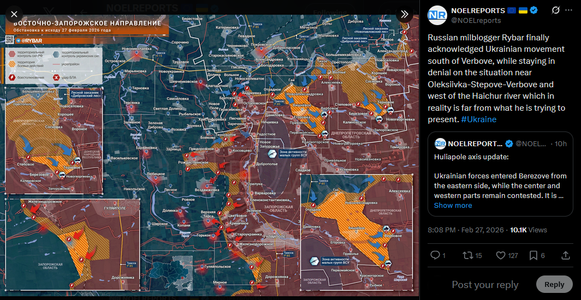This screenshot has height=300, width=581.
Task: Click the 10.1K Views count
Action: point(529,230)
